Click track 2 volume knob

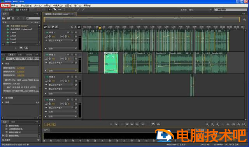pyautogui.click(x=50, y=59)
